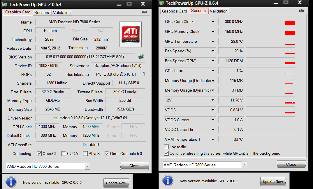Click the camera screenshot icon in Sensors window
Viewport: 313px width, 189px height.
[x=301, y=11]
